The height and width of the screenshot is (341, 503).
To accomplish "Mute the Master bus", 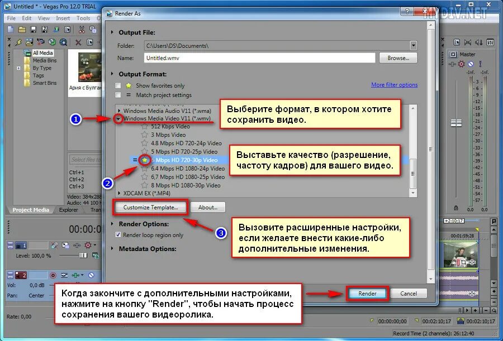I will [x=471, y=64].
